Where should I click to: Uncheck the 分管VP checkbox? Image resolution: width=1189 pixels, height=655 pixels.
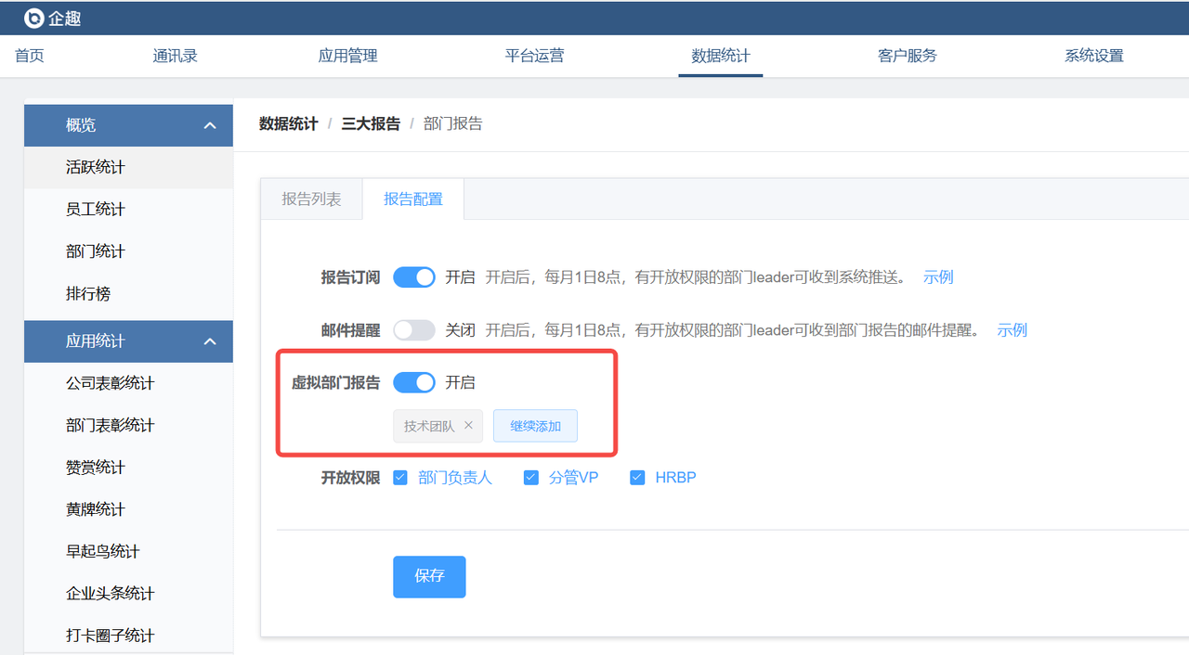click(x=531, y=478)
